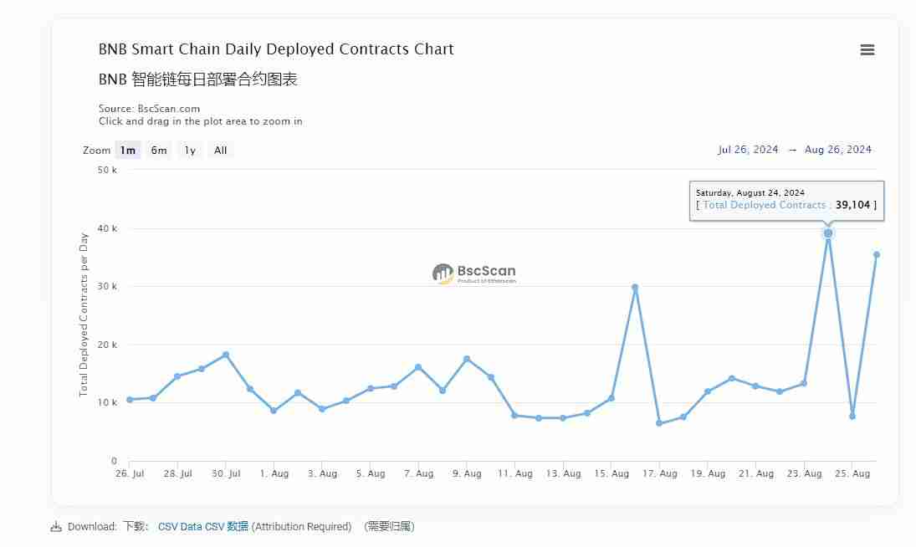
Task: Select the 6m zoom preset
Action: tap(158, 151)
